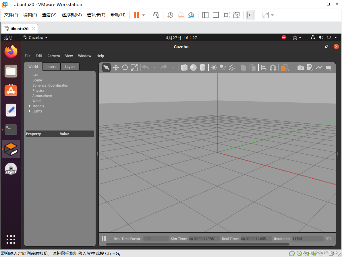
Task: Click the paste icon in Gazebo toolbar
Action: click(x=252, y=67)
